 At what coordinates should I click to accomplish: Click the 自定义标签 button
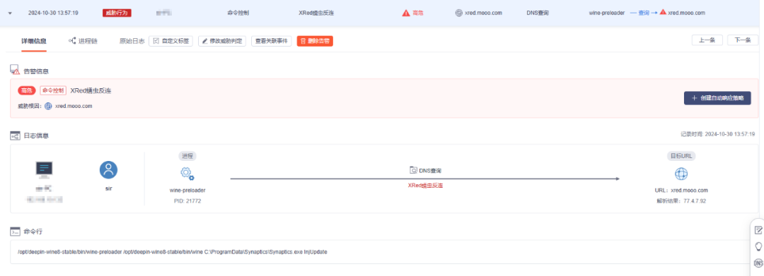(x=171, y=42)
